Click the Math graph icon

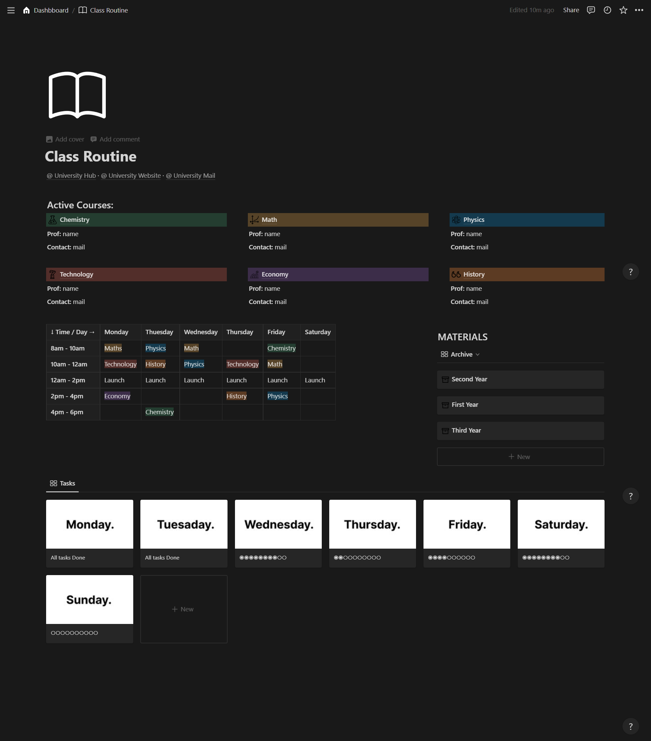pos(254,220)
